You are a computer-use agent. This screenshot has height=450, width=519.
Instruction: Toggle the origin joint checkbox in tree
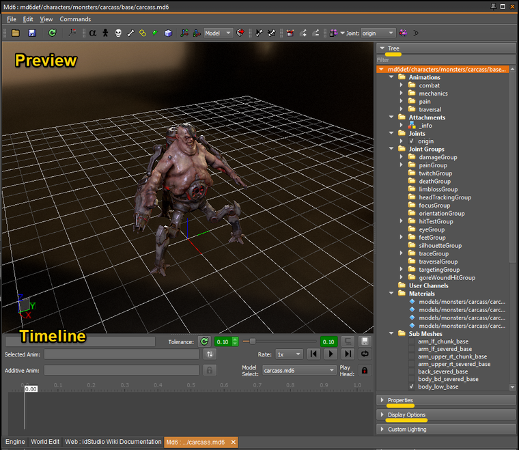(x=412, y=141)
